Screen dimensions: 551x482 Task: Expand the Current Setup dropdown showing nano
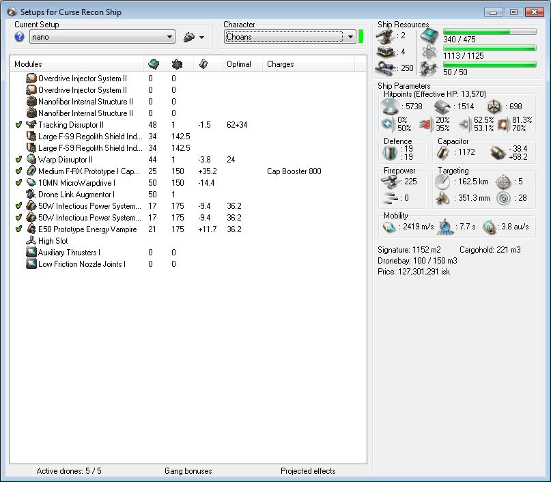(102, 37)
